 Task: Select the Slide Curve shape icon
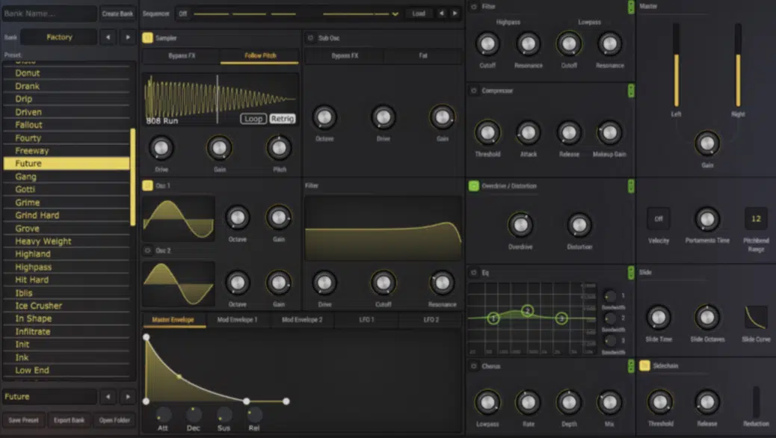(756, 317)
